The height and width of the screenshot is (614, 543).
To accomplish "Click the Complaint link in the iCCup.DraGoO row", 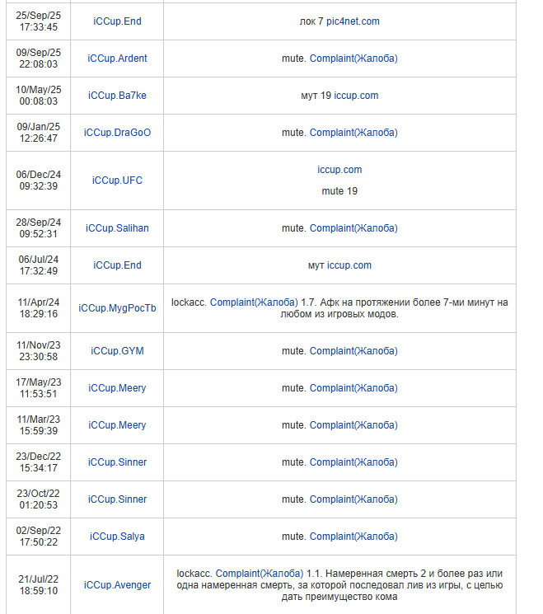I will click(x=353, y=133).
